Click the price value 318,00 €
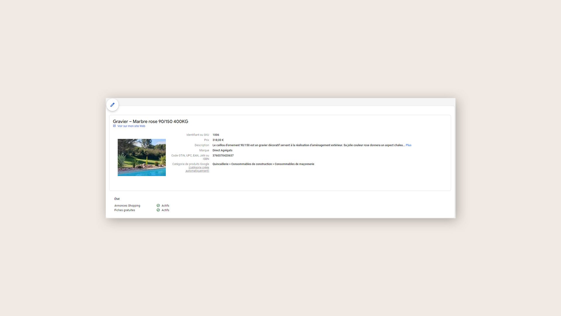561x316 pixels. tap(218, 140)
